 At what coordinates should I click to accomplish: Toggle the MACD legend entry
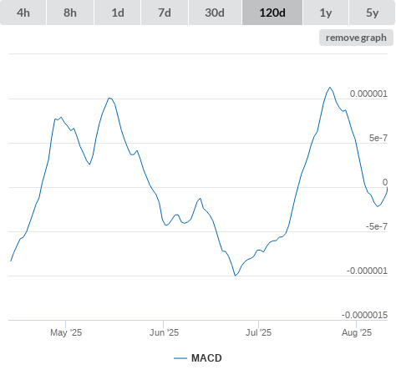[198, 358]
